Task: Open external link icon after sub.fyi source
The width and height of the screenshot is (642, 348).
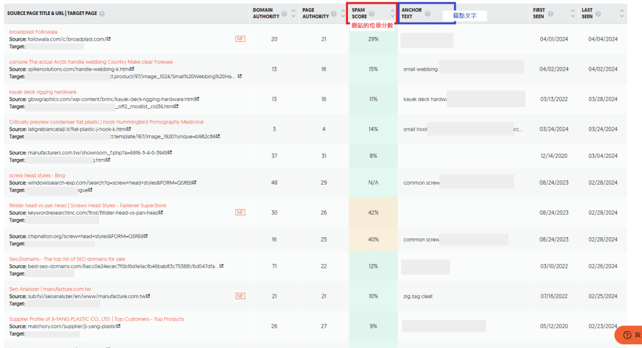Action: pos(148,295)
